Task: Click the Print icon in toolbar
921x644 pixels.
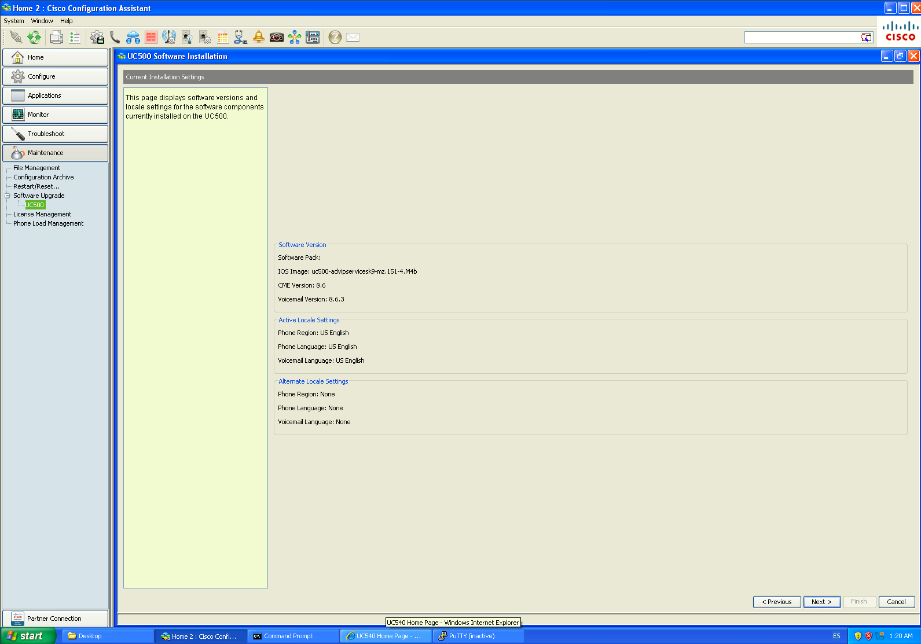Action: tap(56, 38)
